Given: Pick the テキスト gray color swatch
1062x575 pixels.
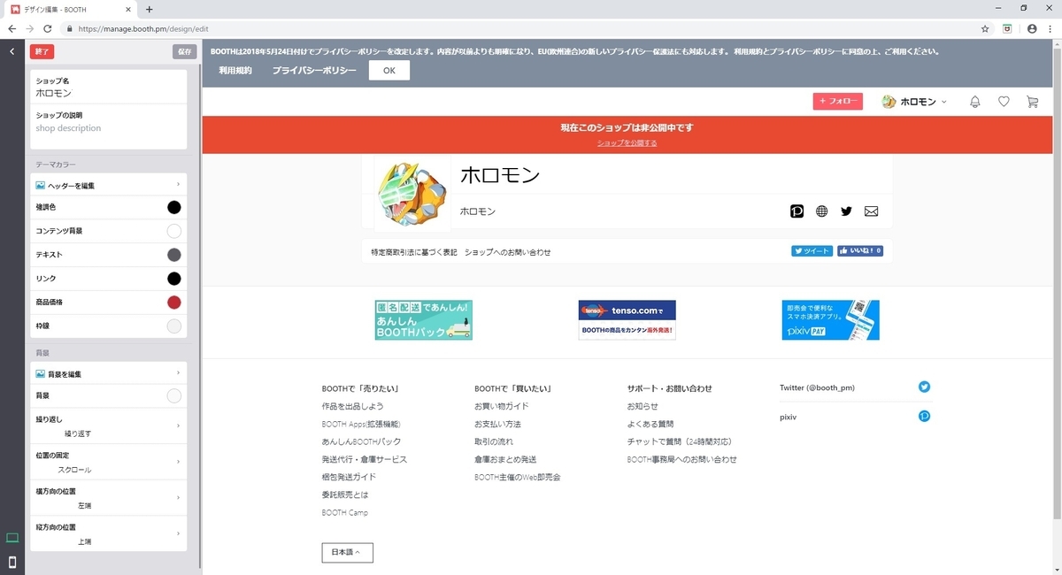Looking at the screenshot, I should pos(174,255).
